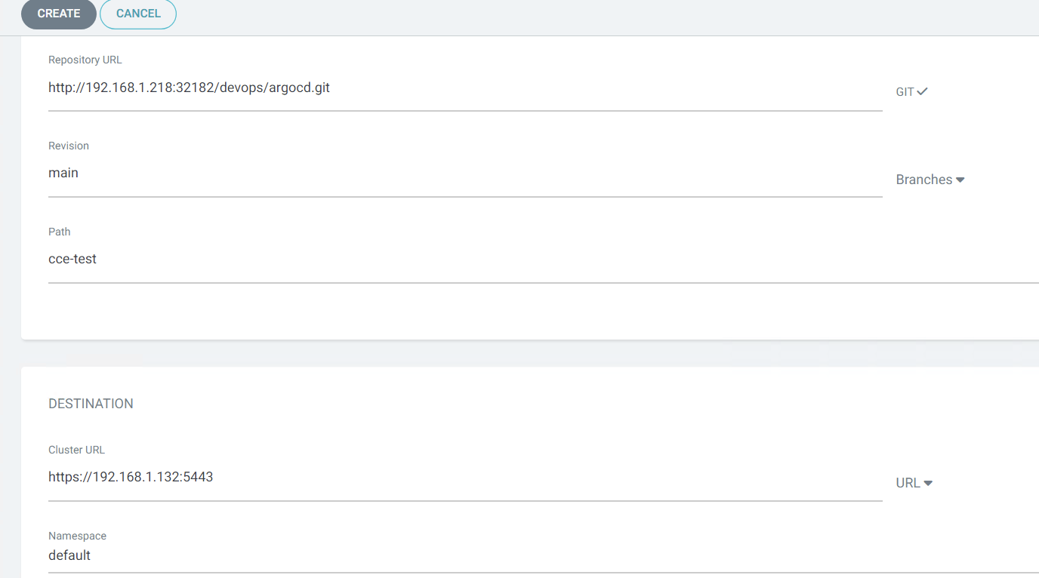Viewport: 1039px width, 578px height.
Task: Click the Repository URL field label
Action: coord(85,60)
